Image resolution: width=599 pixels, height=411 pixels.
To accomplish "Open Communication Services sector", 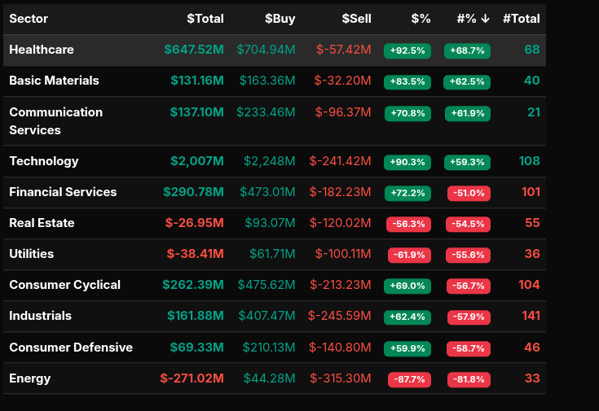I will coord(55,120).
